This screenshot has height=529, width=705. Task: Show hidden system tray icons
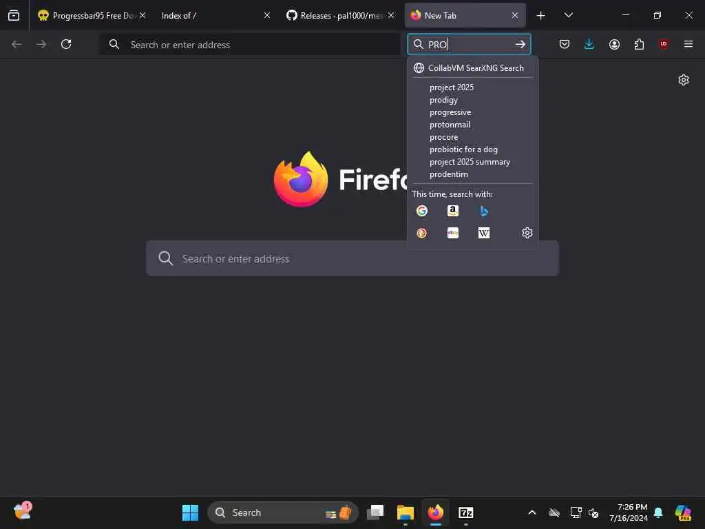click(x=532, y=512)
